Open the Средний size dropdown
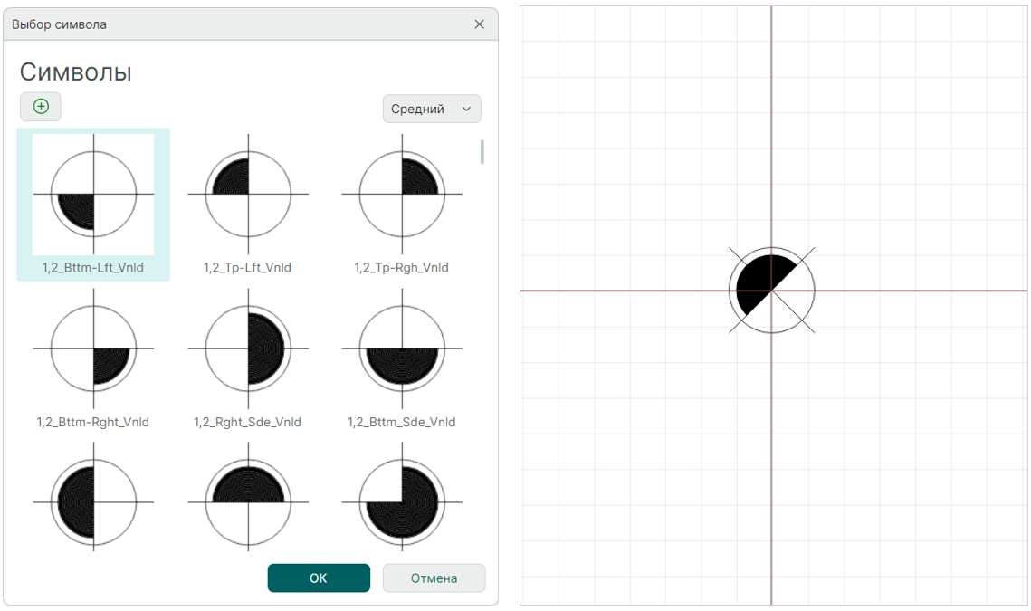This screenshot has height=611, width=1031. coord(432,109)
